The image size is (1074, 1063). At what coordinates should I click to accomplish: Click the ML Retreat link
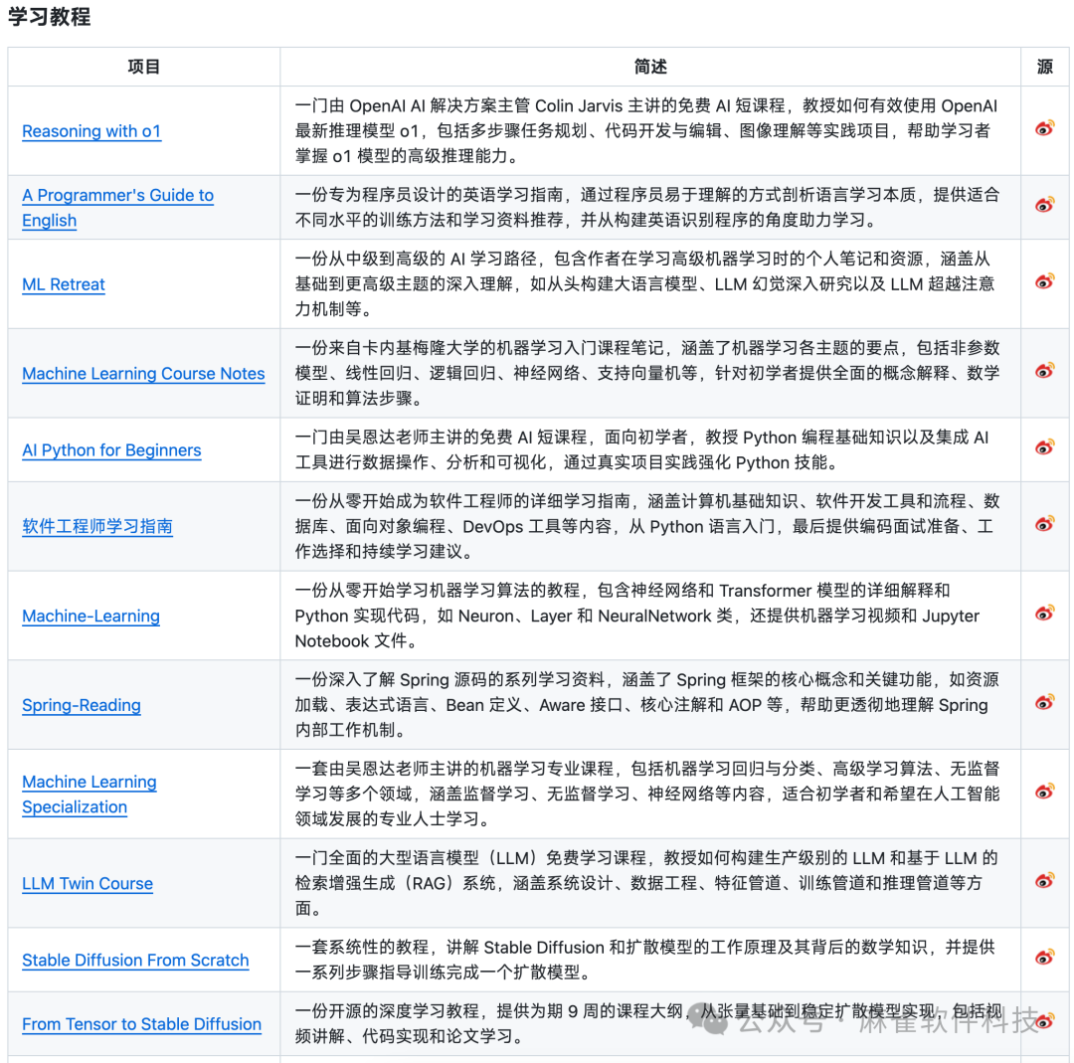(64, 284)
